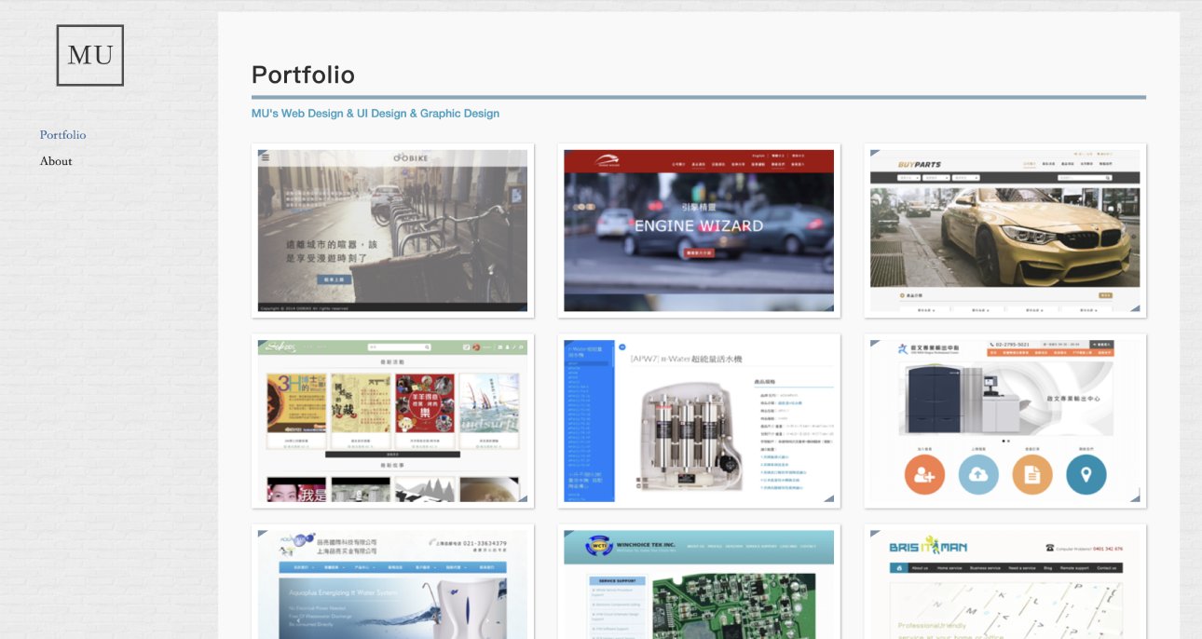Click the orange document circle icon
The height and width of the screenshot is (639, 1202).
tap(1032, 474)
